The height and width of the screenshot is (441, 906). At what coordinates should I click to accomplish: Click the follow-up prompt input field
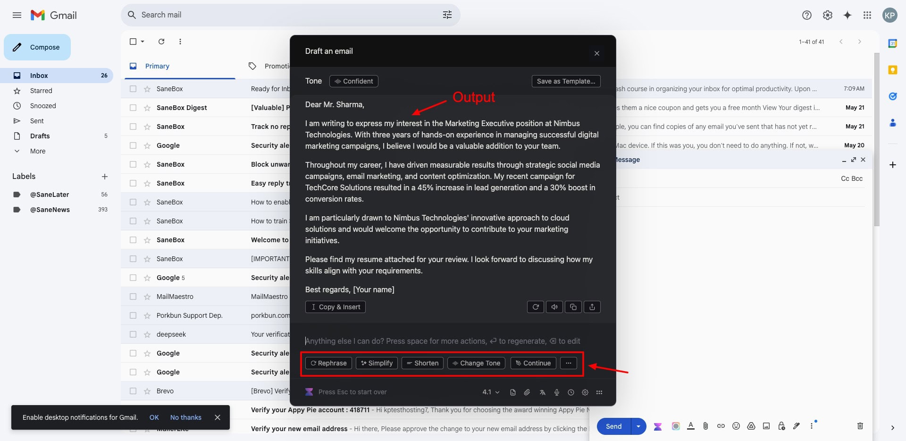point(443,341)
